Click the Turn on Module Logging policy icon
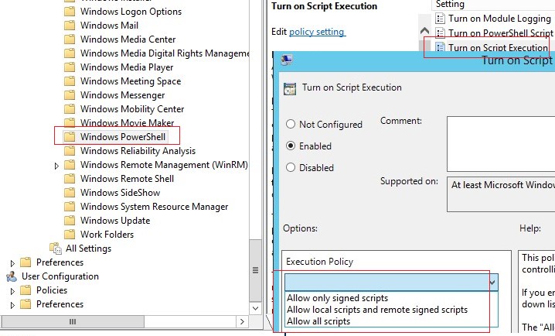Viewport: 555px width, 336px height. (x=440, y=19)
